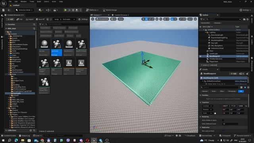Select SkyAtmosphere in the Outliner
The image size is (254, 143).
[217, 41]
